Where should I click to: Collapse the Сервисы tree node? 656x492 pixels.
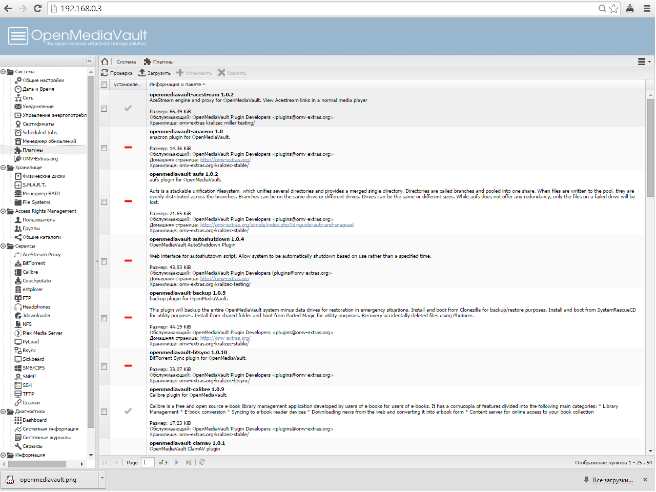(x=3, y=246)
